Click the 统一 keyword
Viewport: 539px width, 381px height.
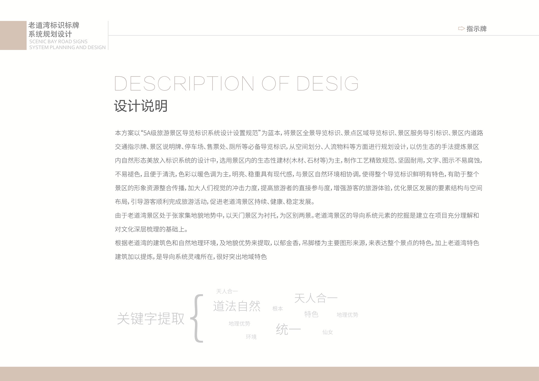pos(288,329)
